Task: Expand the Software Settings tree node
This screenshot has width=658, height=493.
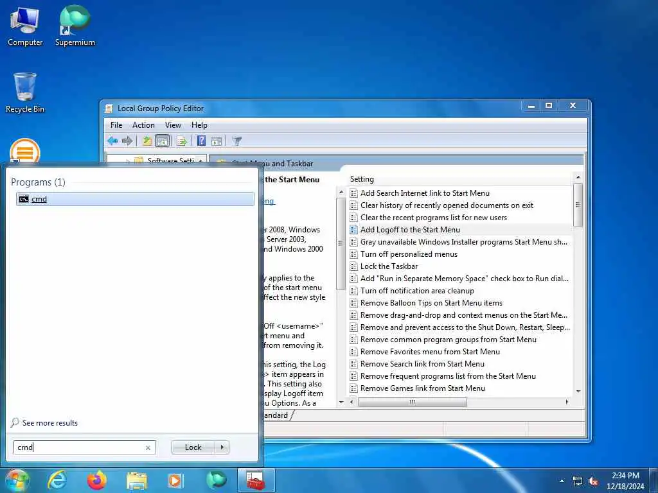Action: point(128,161)
